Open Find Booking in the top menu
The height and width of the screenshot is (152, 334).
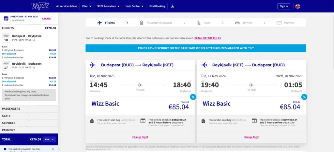click(157, 6)
